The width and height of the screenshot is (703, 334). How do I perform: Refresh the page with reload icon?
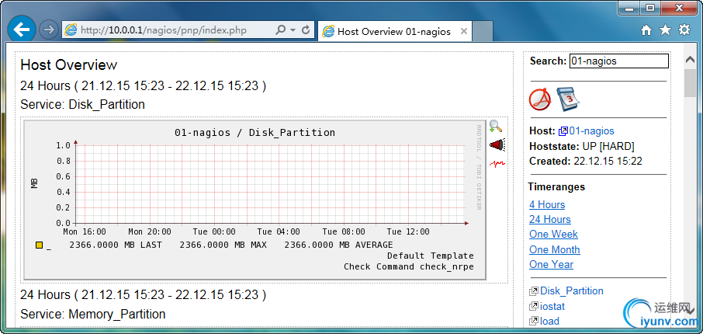[306, 30]
